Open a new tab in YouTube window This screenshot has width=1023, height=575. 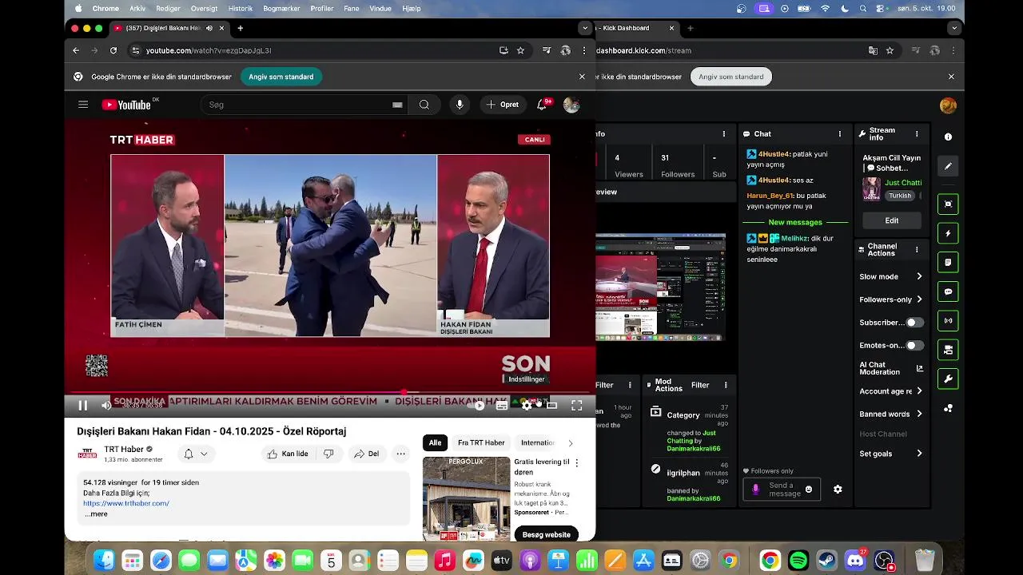[240, 28]
